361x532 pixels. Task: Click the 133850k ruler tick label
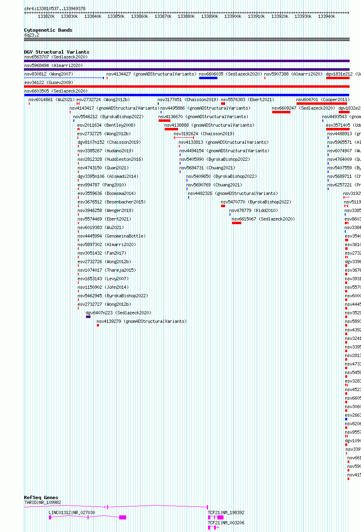(x=116, y=16)
